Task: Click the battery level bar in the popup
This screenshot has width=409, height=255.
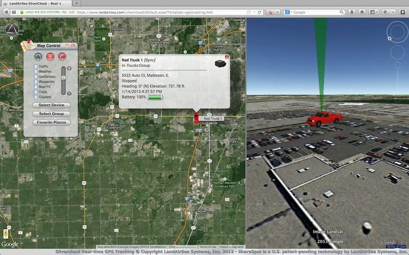Action: click(155, 97)
